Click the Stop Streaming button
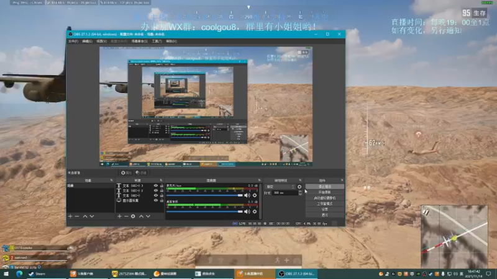The height and width of the screenshot is (279, 497). click(324, 187)
